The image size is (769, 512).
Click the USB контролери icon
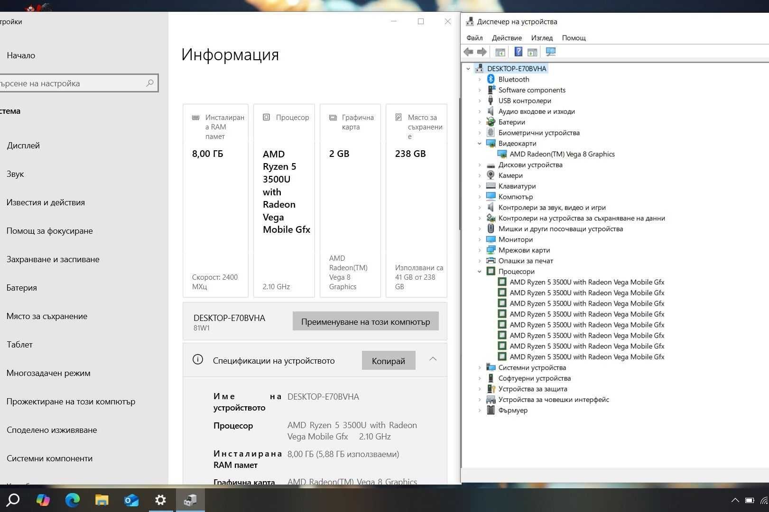[x=491, y=101]
